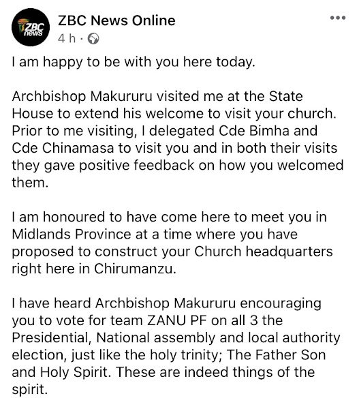Click the final word 'spirit.' of the post
The image size is (359, 409).
30,390
